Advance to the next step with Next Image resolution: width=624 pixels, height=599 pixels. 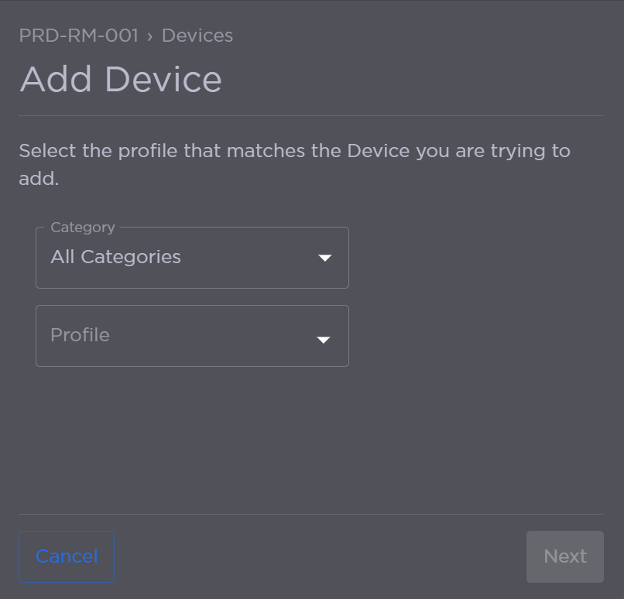[x=564, y=556]
